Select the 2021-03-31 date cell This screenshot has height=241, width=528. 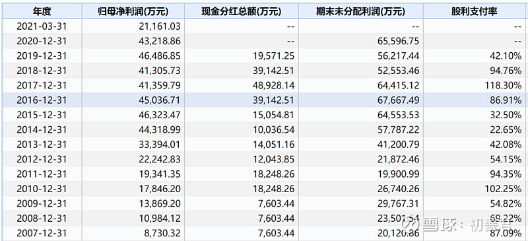(42, 26)
